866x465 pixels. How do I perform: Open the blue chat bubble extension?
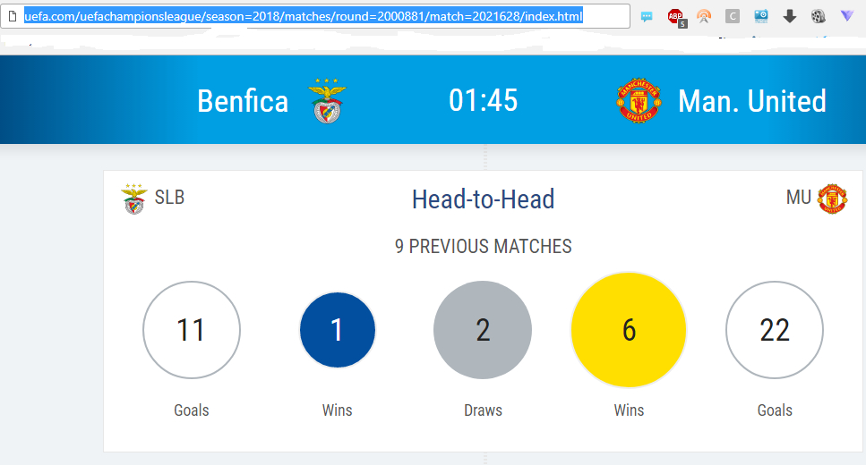pyautogui.click(x=647, y=16)
